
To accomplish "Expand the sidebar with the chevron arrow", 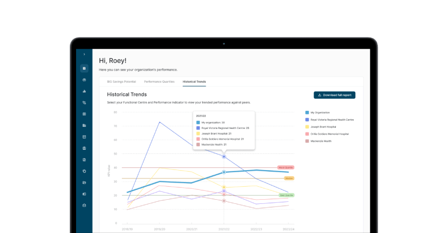I will click(84, 55).
